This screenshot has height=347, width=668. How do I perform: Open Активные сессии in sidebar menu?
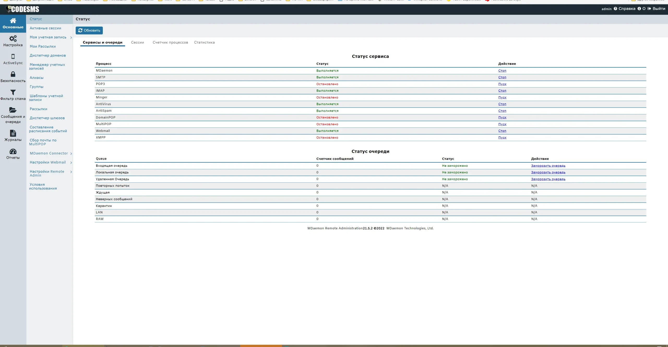point(45,28)
